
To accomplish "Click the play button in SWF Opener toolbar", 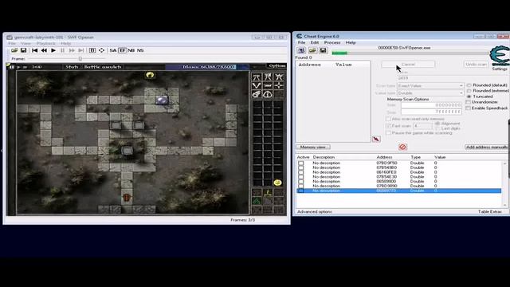I will click(53, 50).
